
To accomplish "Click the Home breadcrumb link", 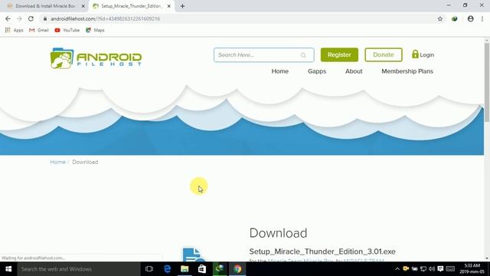I will click(58, 162).
